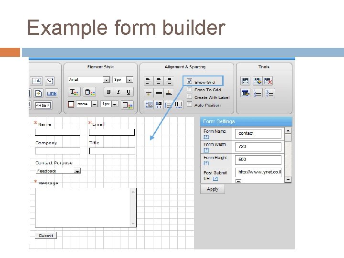Open help link for Form Height
344x258 pixels.
tap(206, 163)
